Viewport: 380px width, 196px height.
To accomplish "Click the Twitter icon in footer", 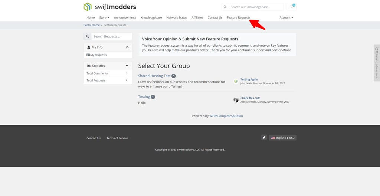I will (x=264, y=137).
